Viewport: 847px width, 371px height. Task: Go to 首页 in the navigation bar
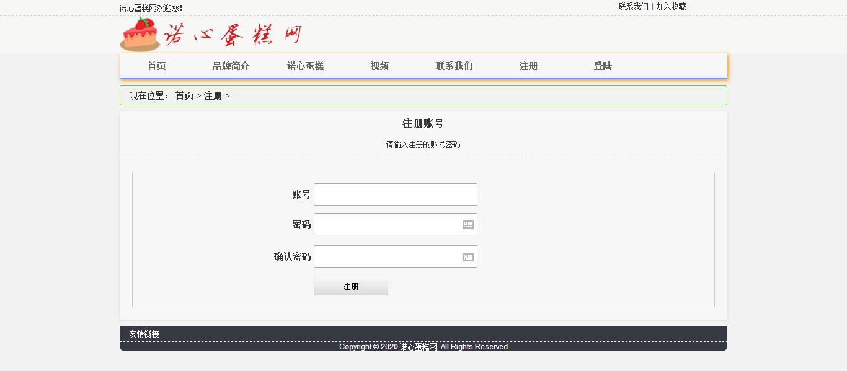tap(157, 66)
